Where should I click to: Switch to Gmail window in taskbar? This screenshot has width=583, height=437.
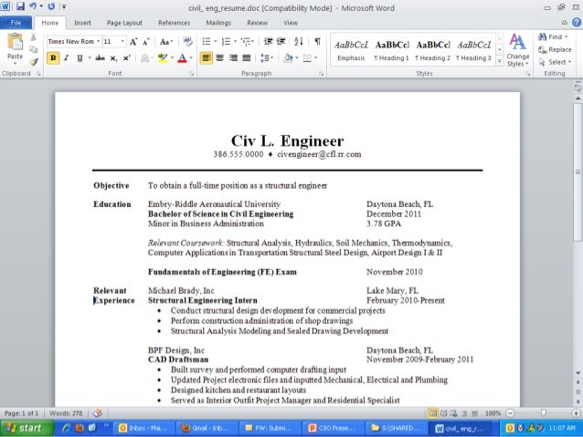click(206, 428)
